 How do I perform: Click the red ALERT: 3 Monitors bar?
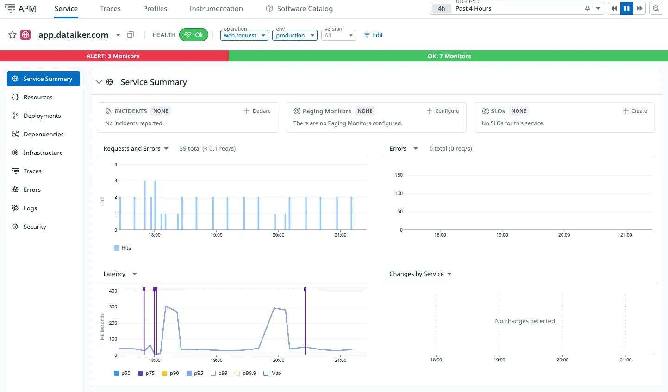pyautogui.click(x=114, y=56)
